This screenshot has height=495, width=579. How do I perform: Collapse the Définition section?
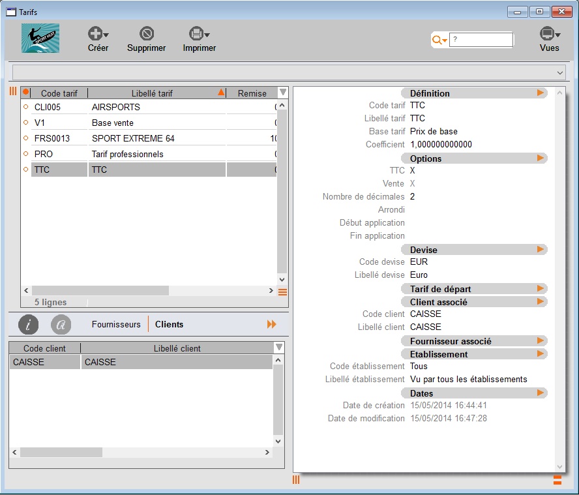(x=541, y=93)
